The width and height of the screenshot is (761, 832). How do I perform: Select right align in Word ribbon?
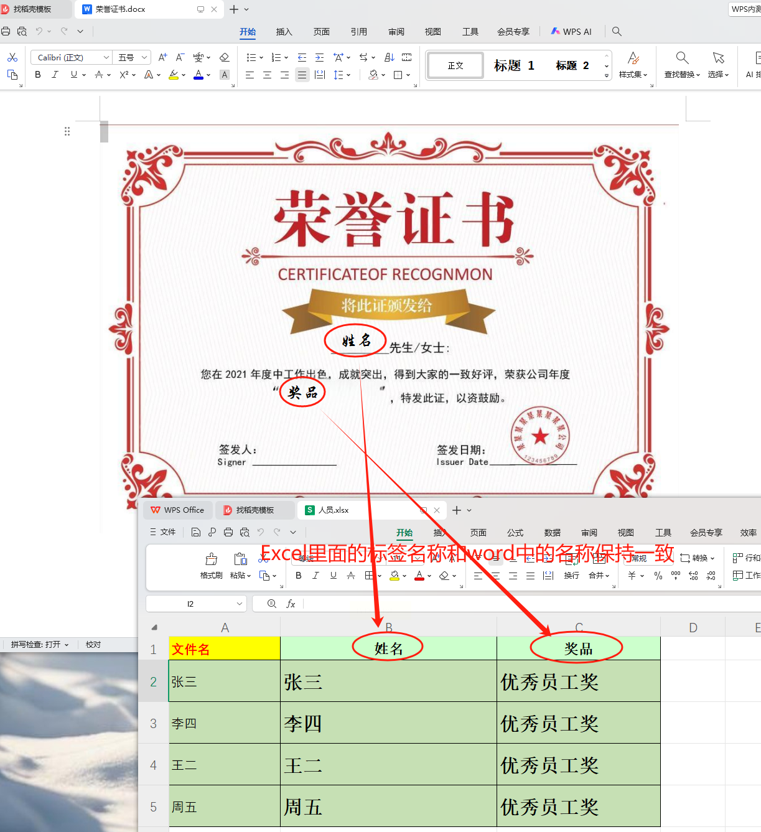tap(284, 75)
